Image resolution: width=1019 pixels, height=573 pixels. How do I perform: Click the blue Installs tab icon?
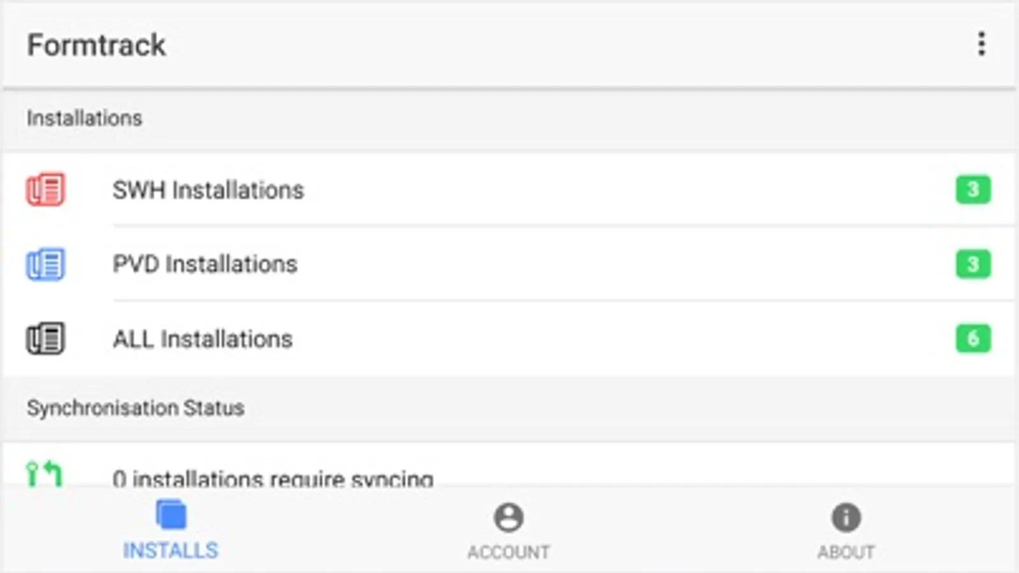click(171, 515)
